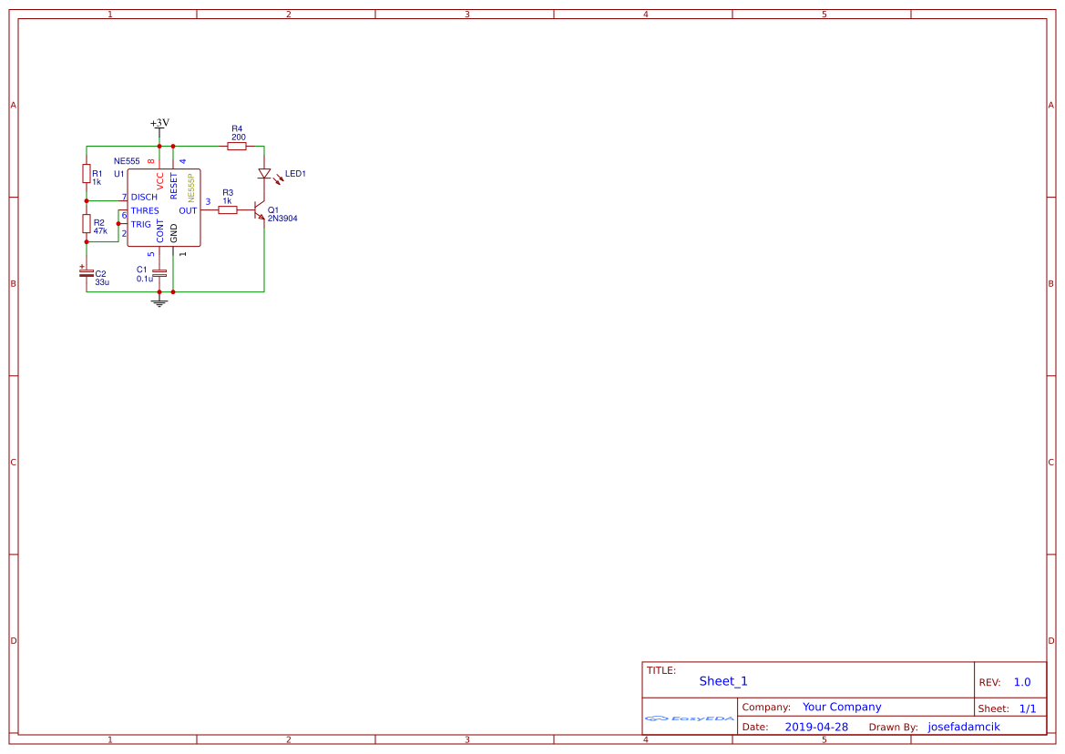
Task: Click the olive NE555P text inside the chip
Action: 190,188
